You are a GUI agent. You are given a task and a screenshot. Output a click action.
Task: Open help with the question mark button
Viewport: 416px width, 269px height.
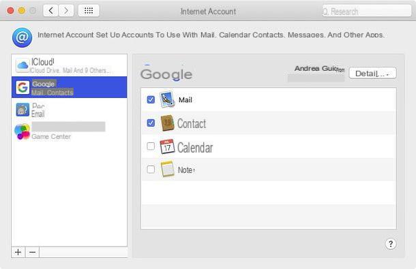[391, 244]
